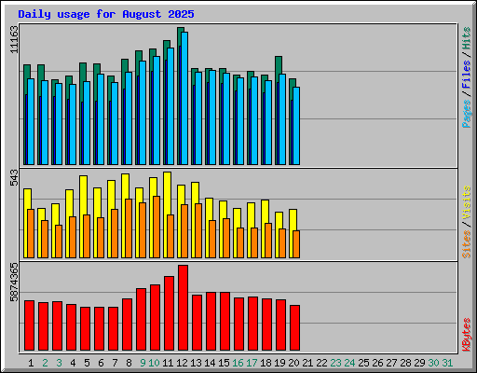Click day 28 on the x-axis
Viewport: 477px width, 373px height.
[x=405, y=363]
